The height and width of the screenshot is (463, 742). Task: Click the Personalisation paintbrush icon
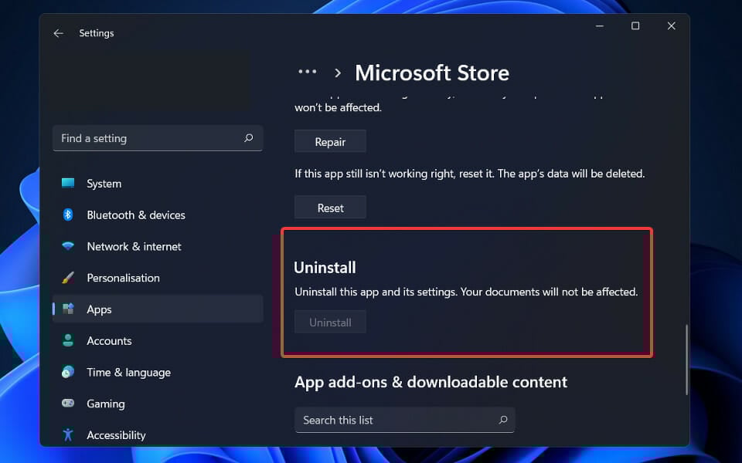(x=68, y=278)
